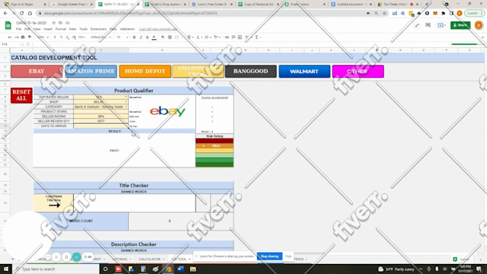Select the DAYS TO ARRIVE input cell

coord(101,126)
